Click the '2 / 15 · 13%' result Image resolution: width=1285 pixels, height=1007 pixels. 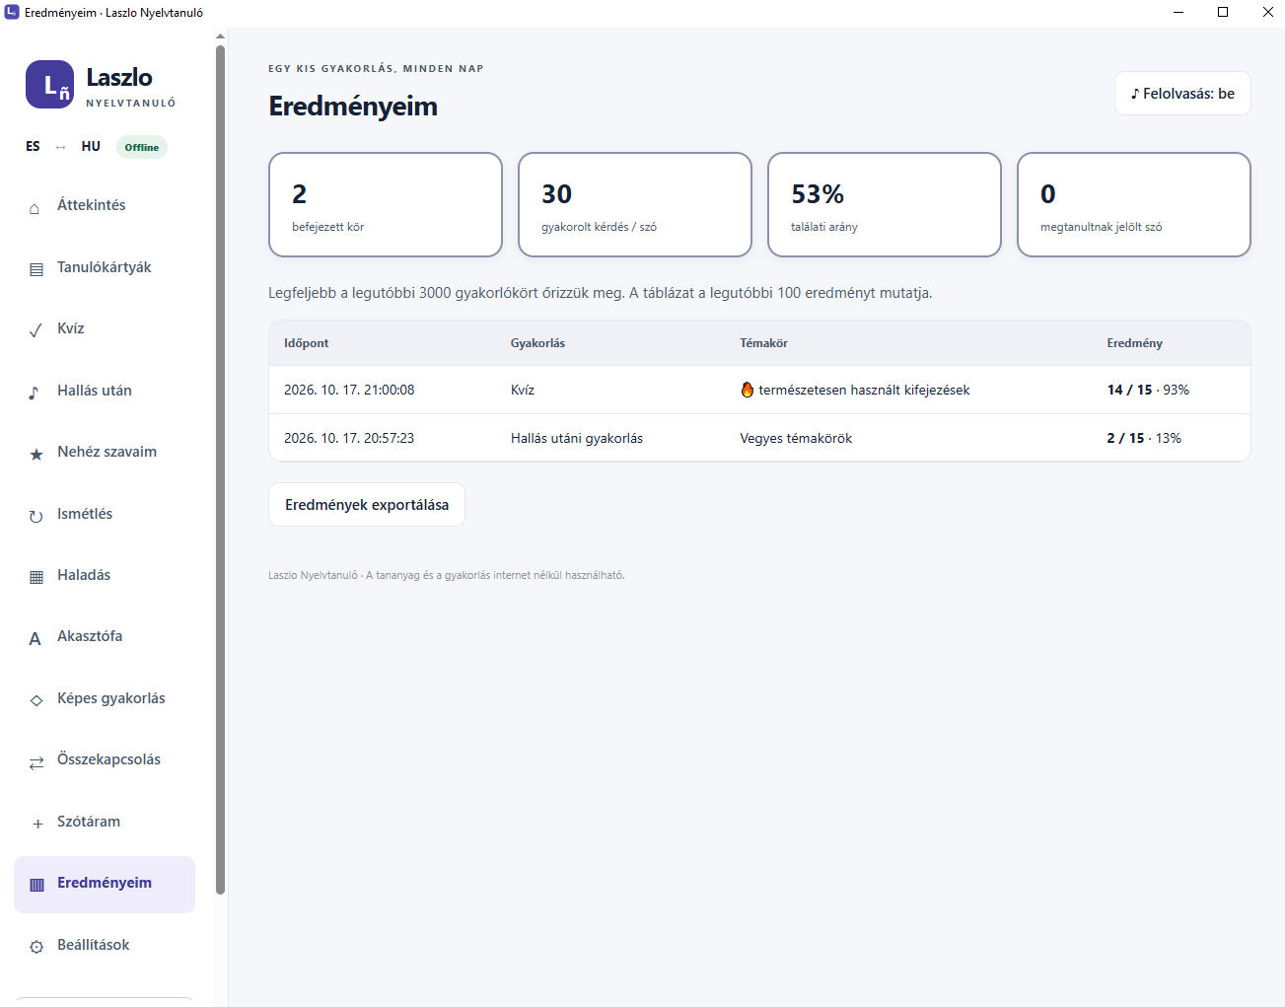pos(1144,438)
